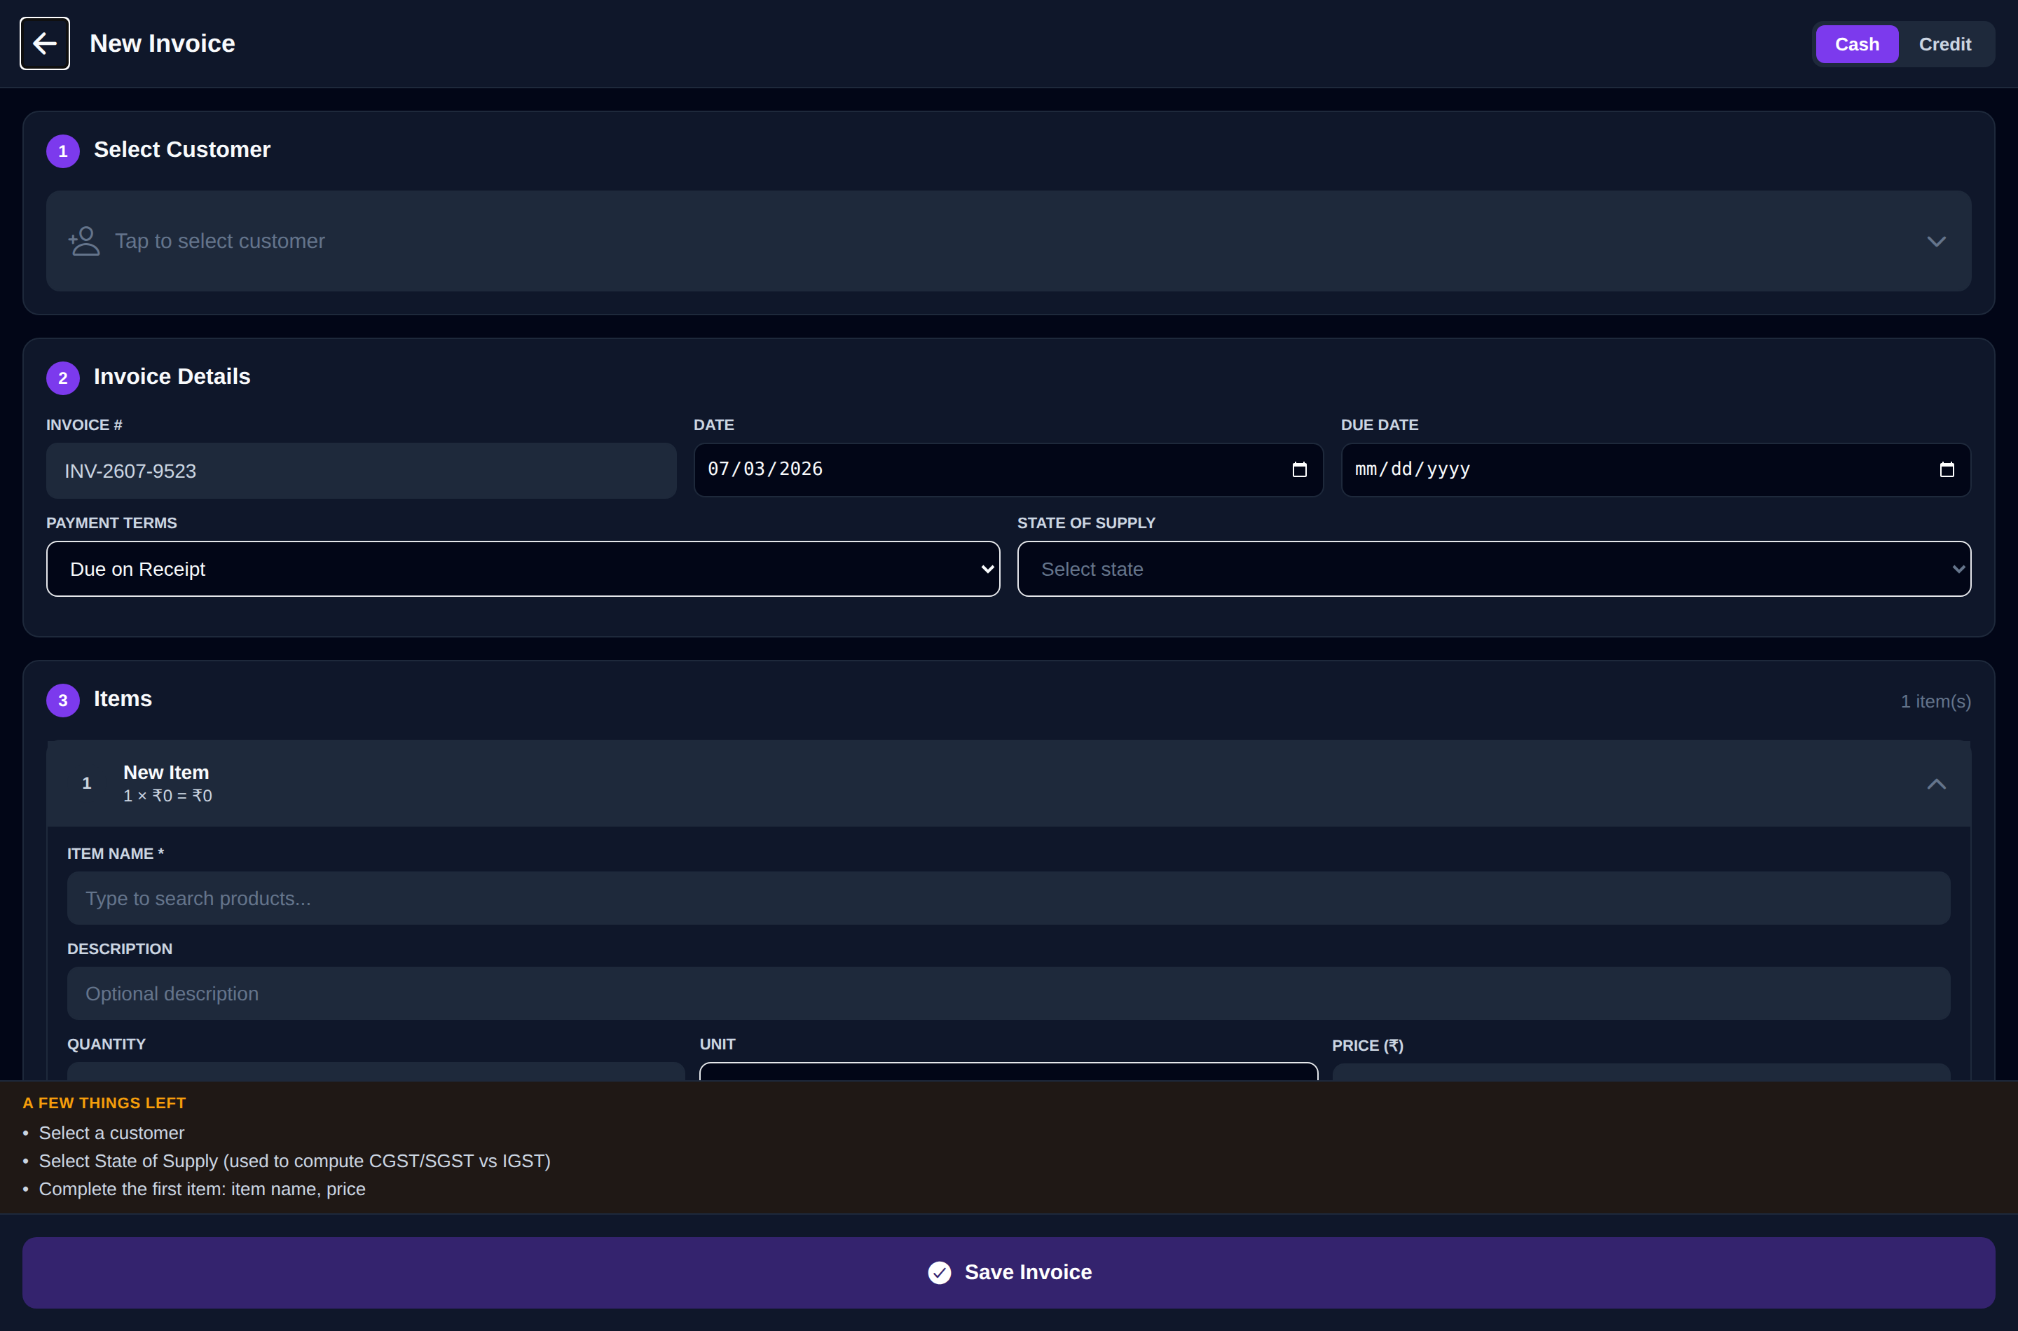The height and width of the screenshot is (1331, 2018).
Task: Click the Invoice Details section heading
Action: pos(172,376)
